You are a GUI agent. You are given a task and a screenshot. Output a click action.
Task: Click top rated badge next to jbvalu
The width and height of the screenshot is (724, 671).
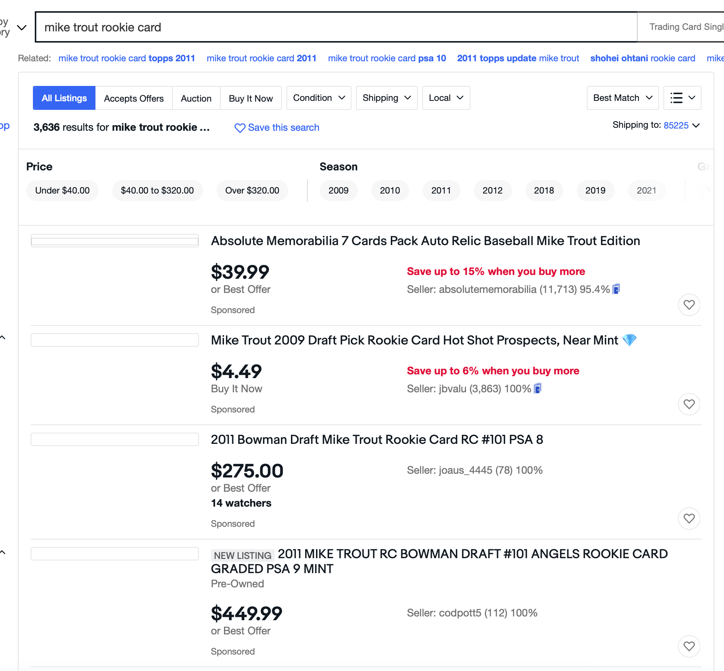[x=537, y=389]
